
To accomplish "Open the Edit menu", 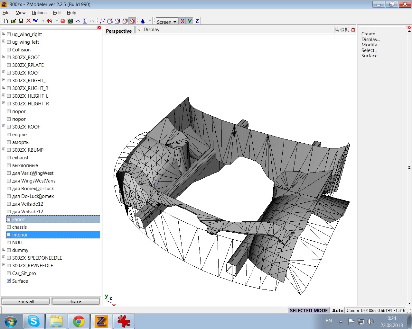I will coord(57,13).
